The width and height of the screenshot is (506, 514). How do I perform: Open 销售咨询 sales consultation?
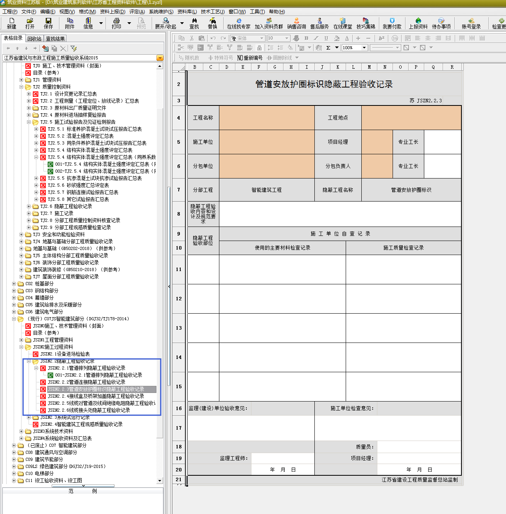pyautogui.click(x=296, y=23)
